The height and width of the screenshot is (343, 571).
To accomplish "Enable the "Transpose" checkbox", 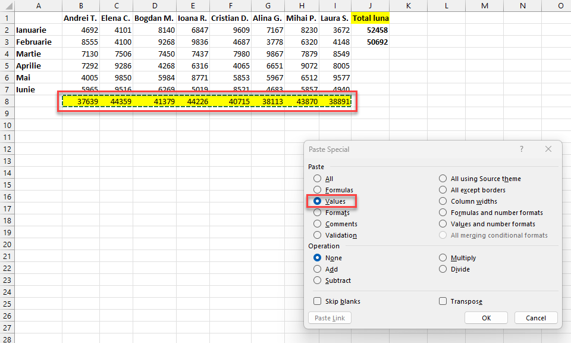I will pos(443,301).
